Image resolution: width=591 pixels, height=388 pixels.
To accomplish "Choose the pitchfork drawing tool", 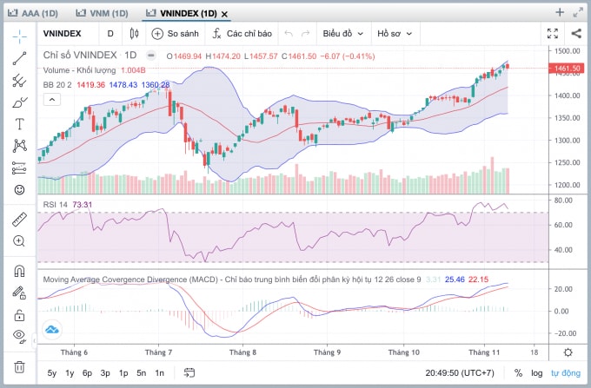I will click(20, 81).
